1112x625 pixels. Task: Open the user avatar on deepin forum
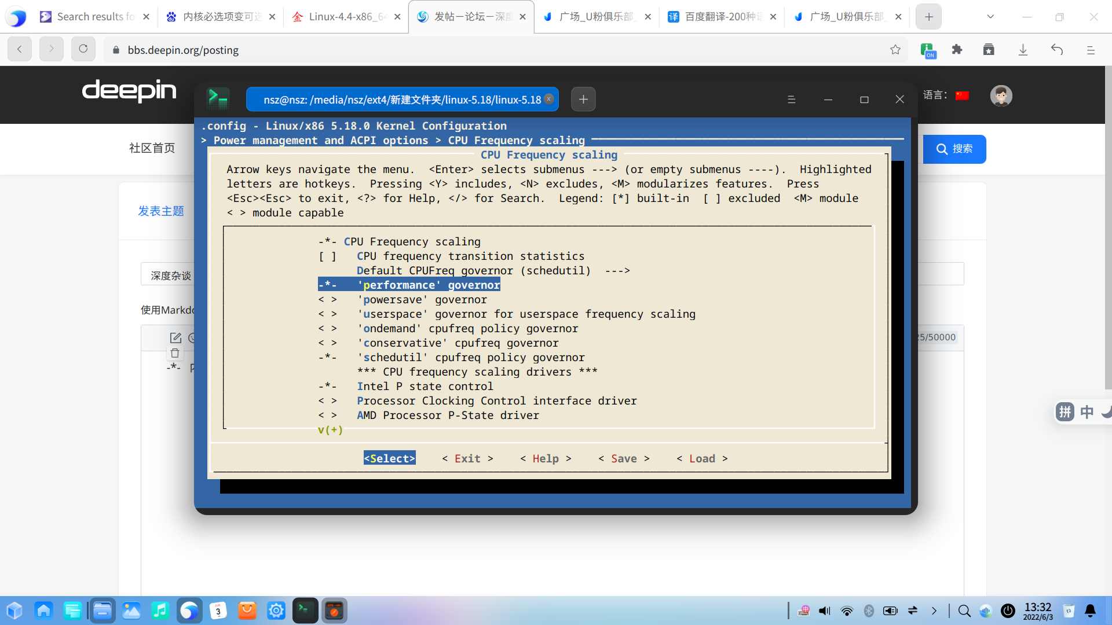click(1001, 95)
